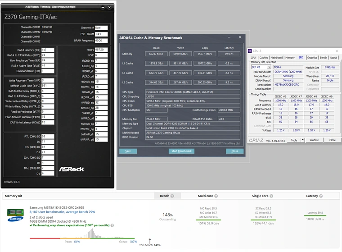Close CPU-Z window using title bar X

click(x=337, y=51)
